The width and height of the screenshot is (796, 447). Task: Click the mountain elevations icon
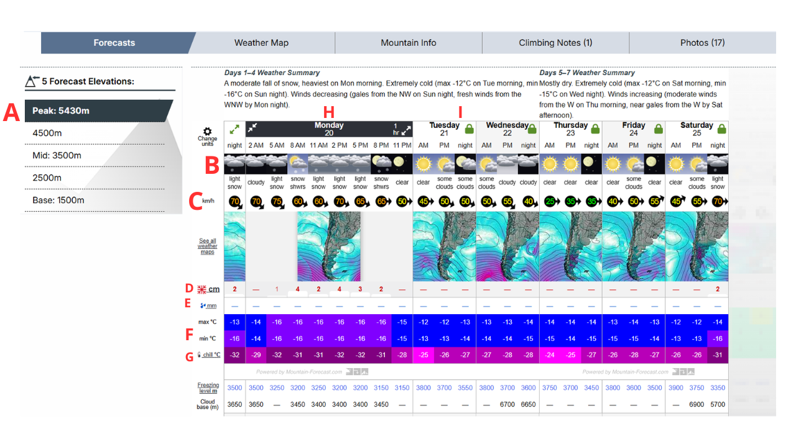(32, 81)
